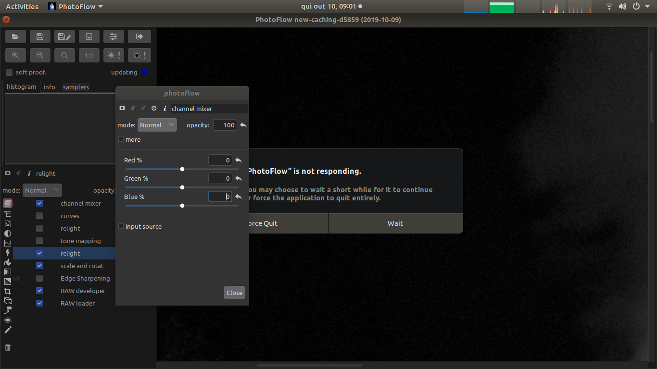Viewport: 657px width, 369px height.
Task: Reset the Green % value arrow
Action: 238,178
